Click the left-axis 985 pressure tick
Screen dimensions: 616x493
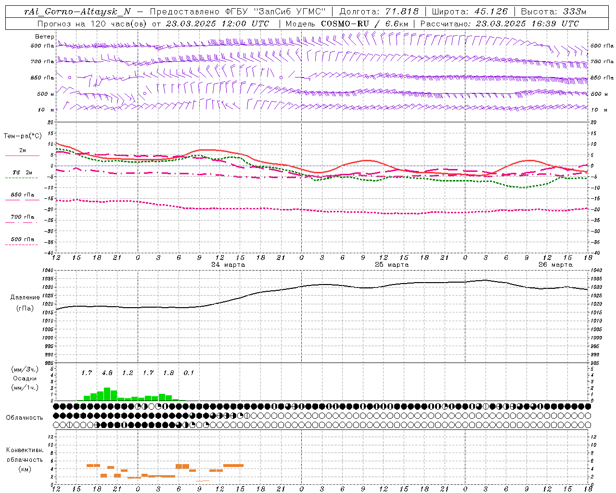point(50,363)
